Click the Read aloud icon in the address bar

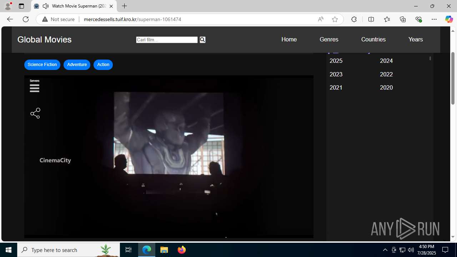[321, 19]
